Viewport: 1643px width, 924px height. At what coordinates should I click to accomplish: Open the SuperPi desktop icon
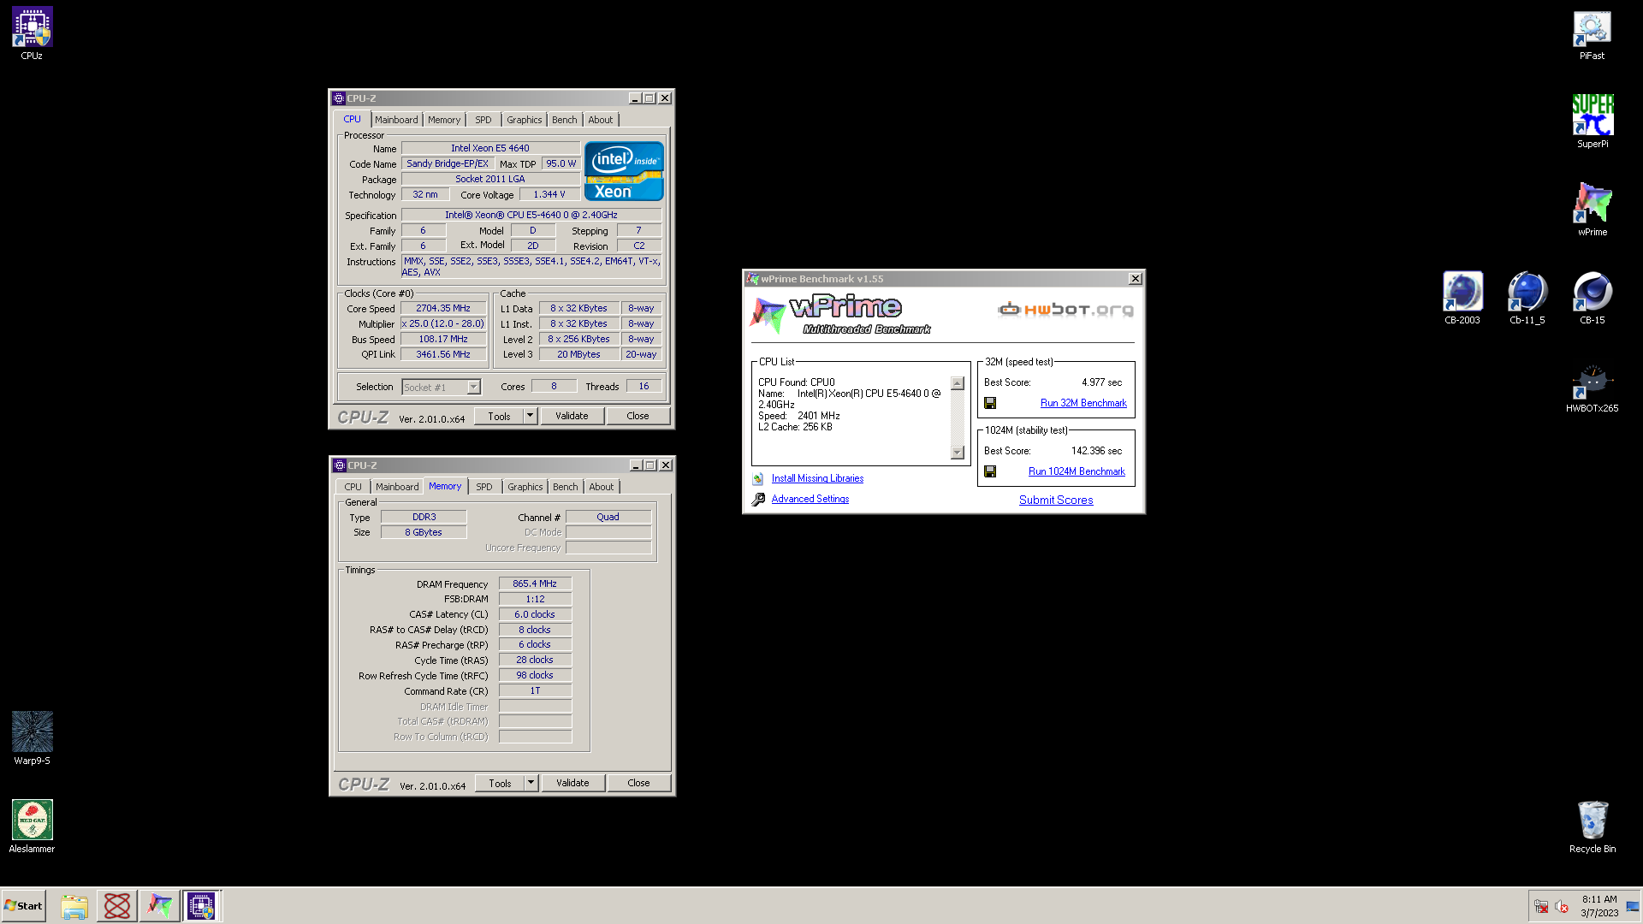tap(1592, 122)
